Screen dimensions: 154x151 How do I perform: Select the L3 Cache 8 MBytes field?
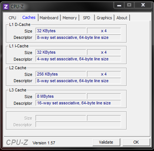pos(61,96)
